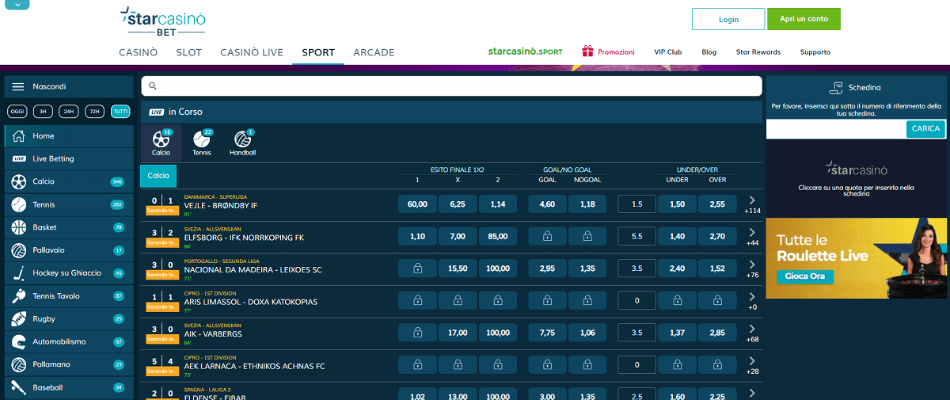Image resolution: width=950 pixels, height=400 pixels.
Task: Select Tennis Tavolo in sidebar
Action: [x=69, y=296]
